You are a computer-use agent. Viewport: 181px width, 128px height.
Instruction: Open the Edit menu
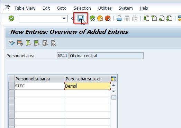(x=46, y=8)
